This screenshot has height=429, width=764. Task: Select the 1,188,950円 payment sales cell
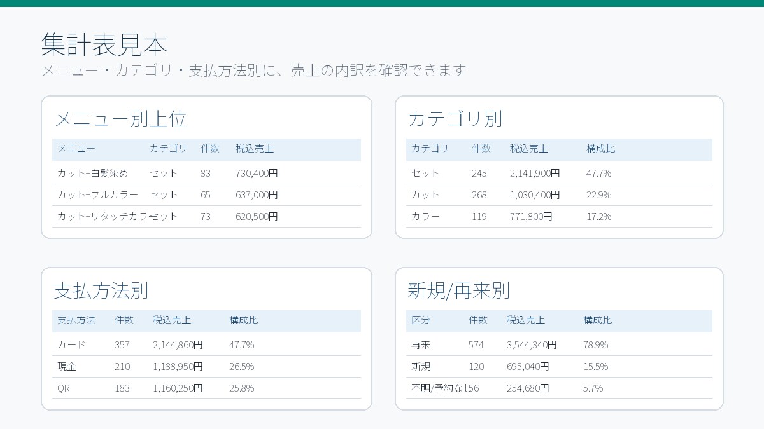pos(178,366)
